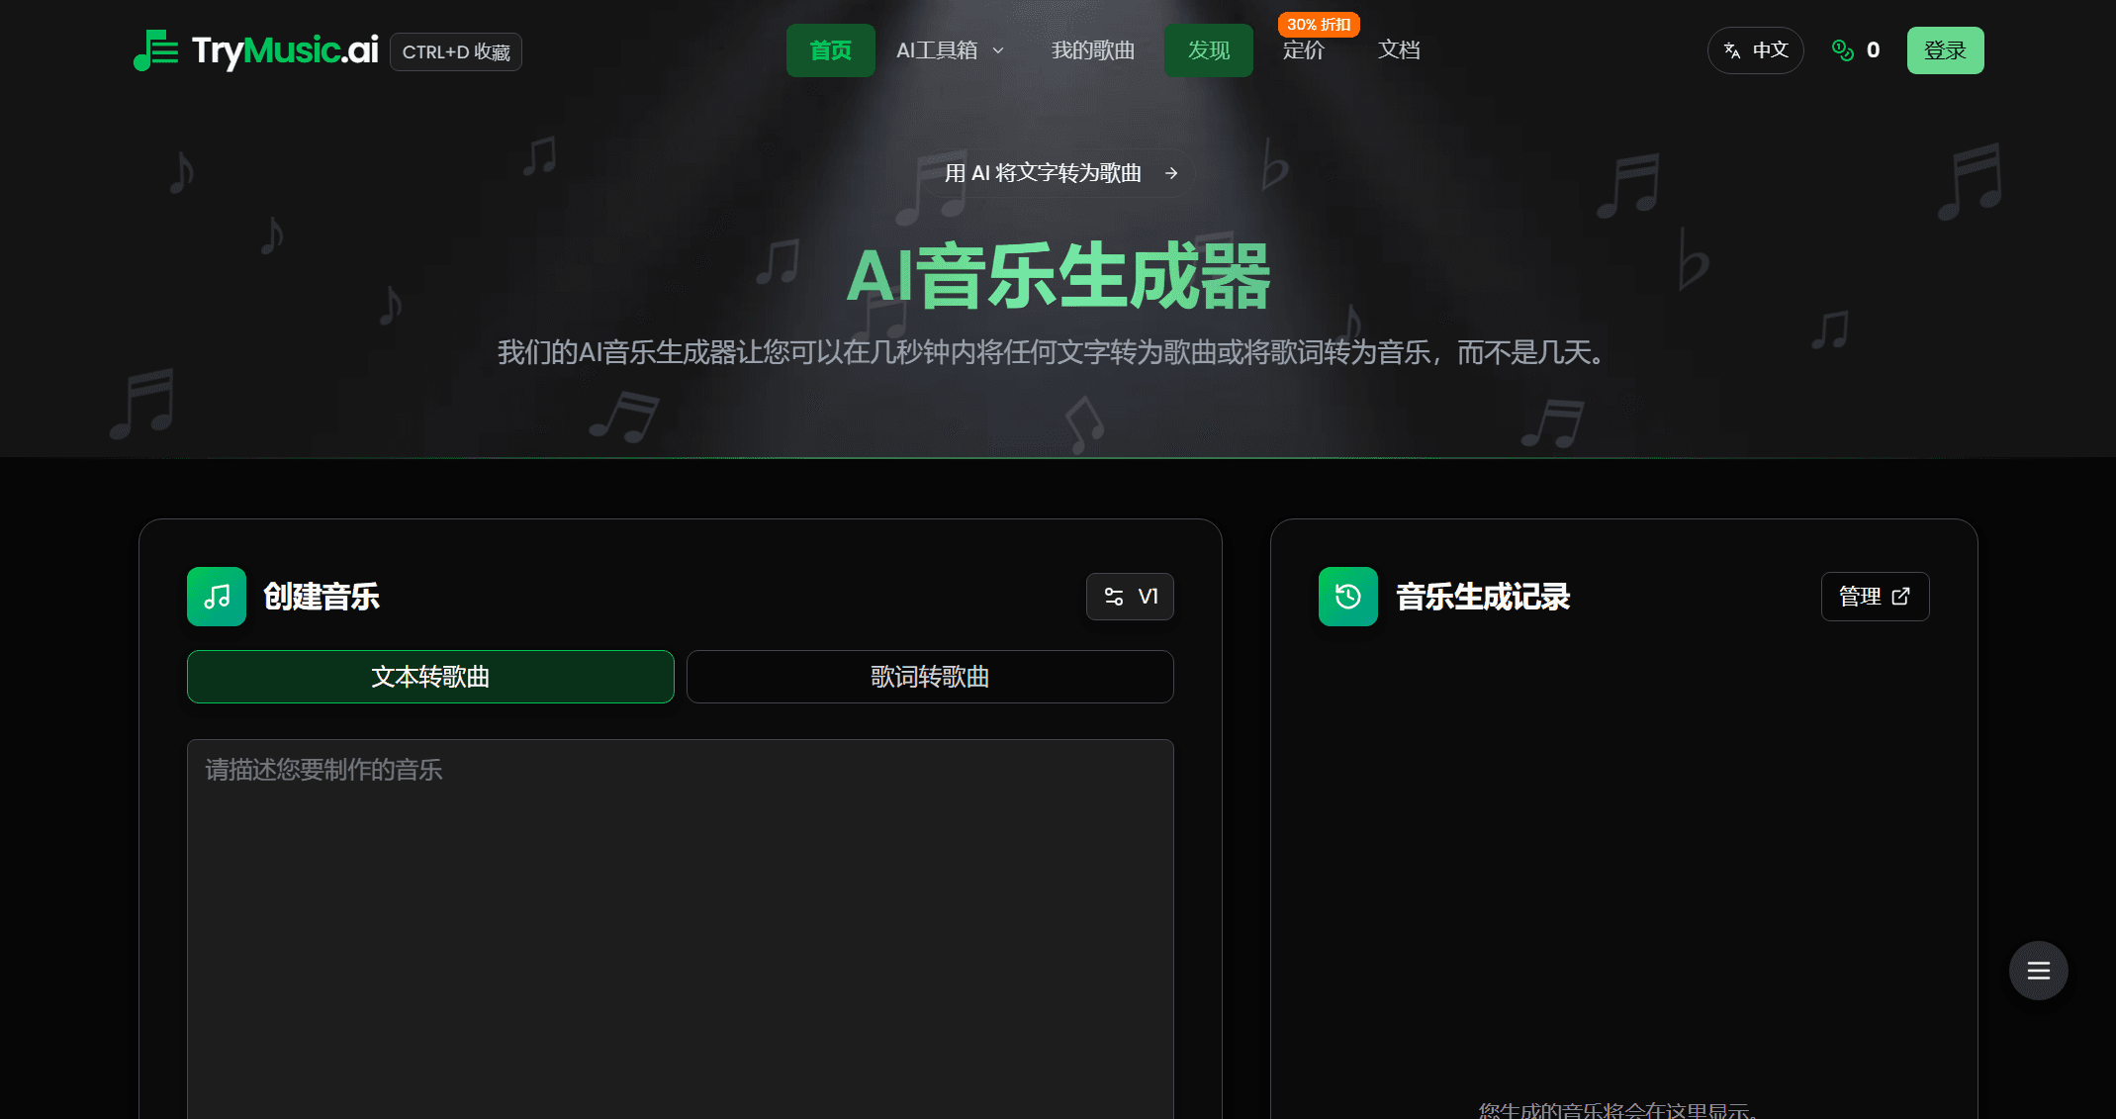Click the floating hamburger menu icon bottom right

coord(2039,971)
